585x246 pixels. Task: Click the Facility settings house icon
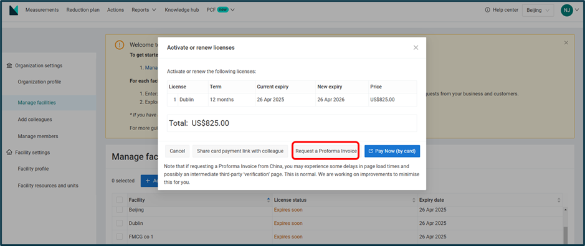point(9,153)
